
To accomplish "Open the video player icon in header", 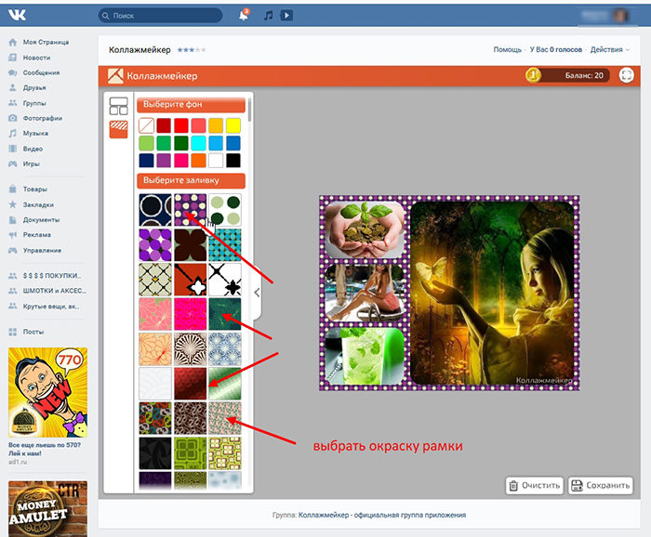I will click(x=286, y=16).
